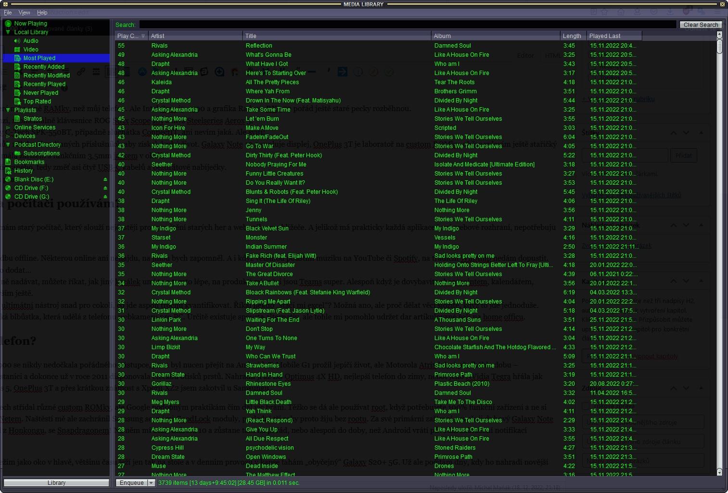Select the track titled Reflection
This screenshot has width=728, height=493.
(x=259, y=46)
